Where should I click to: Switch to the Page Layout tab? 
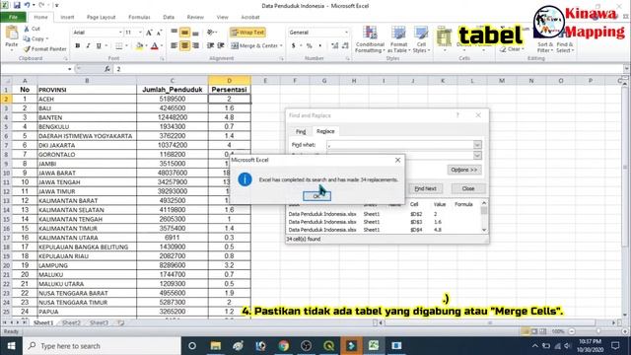tap(101, 18)
